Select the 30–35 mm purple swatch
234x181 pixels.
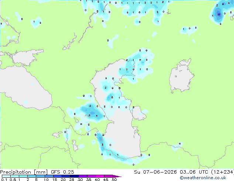point(83,176)
